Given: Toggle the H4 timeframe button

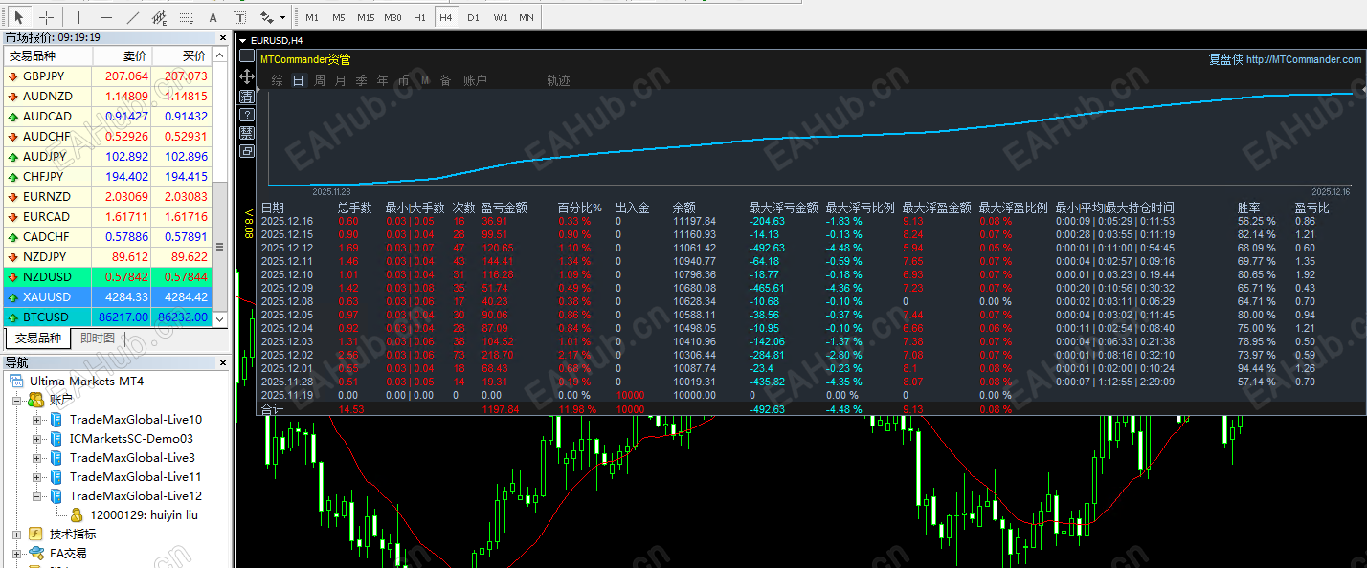Looking at the screenshot, I should coord(446,17).
